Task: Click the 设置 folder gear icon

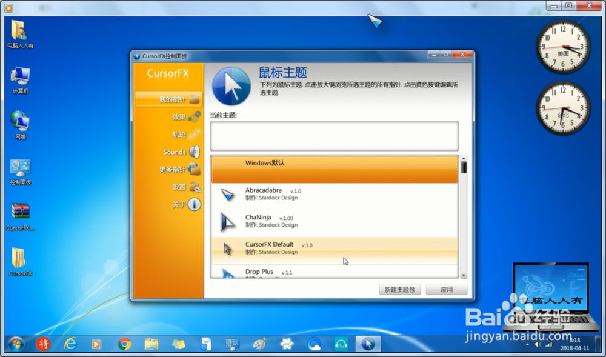Action: [x=195, y=187]
